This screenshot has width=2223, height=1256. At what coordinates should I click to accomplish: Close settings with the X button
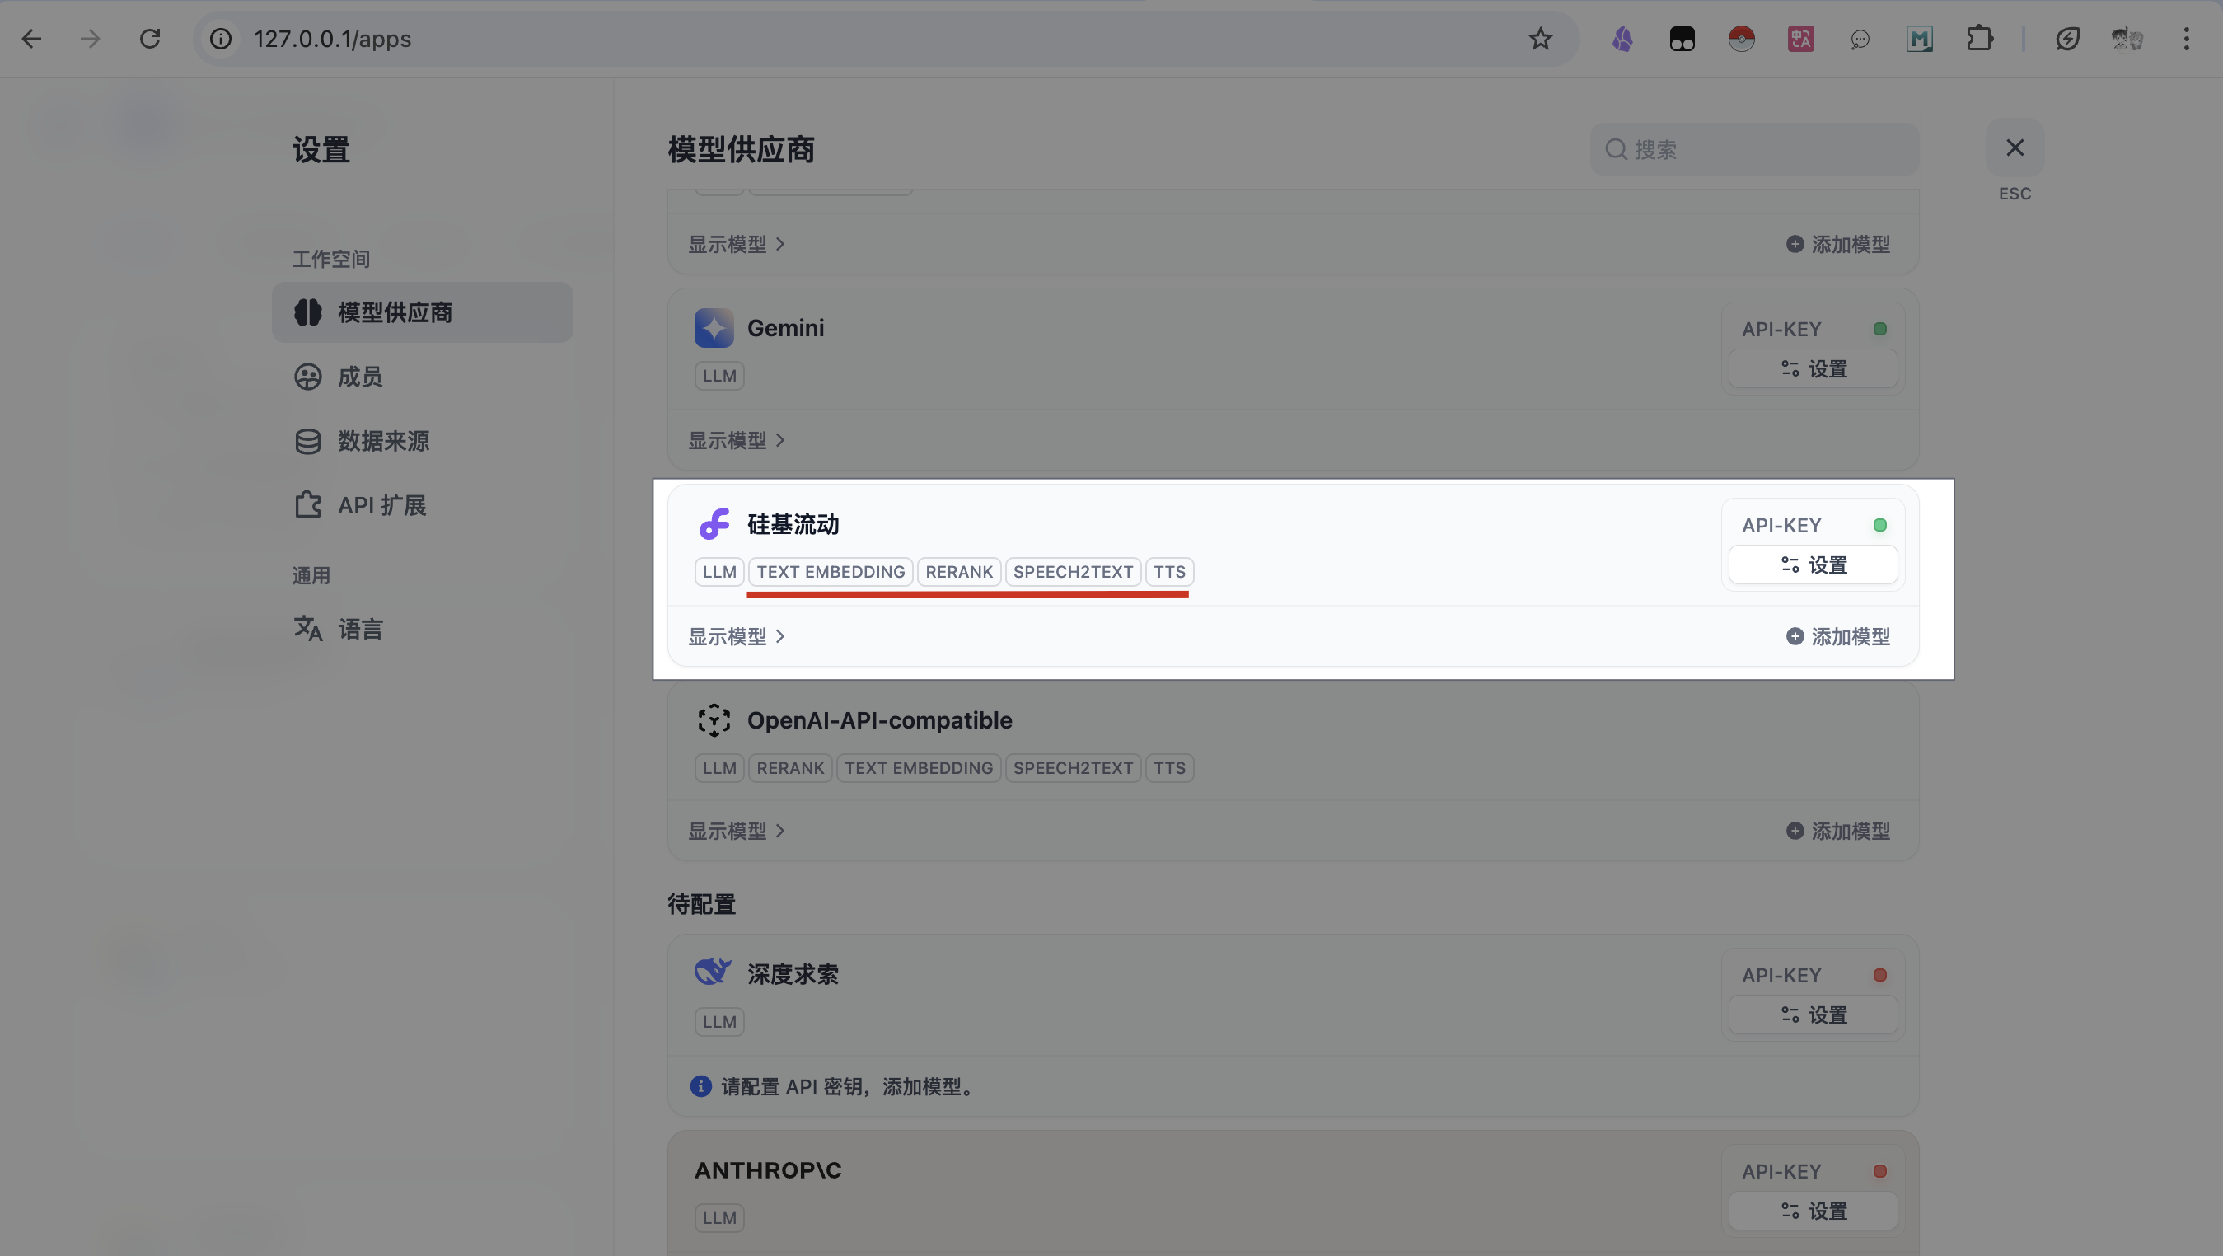2015,148
